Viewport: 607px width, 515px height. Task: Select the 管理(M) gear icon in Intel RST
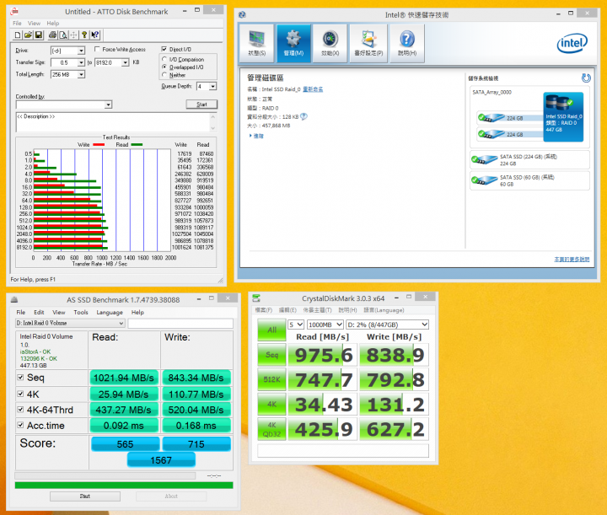(x=294, y=43)
